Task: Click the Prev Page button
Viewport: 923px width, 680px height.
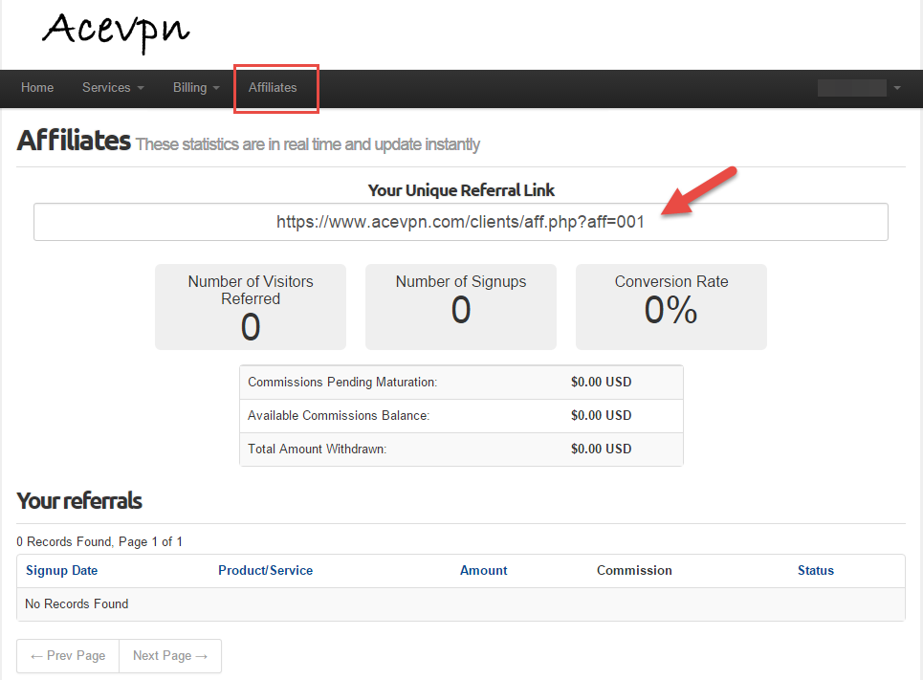Action: click(x=68, y=656)
